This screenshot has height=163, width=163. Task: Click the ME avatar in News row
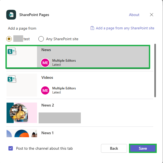tap(45, 63)
